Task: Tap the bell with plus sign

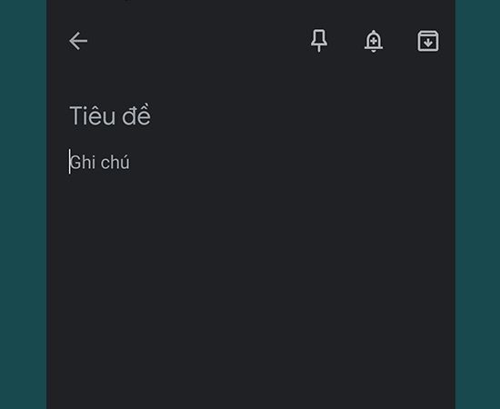Action: tap(374, 41)
